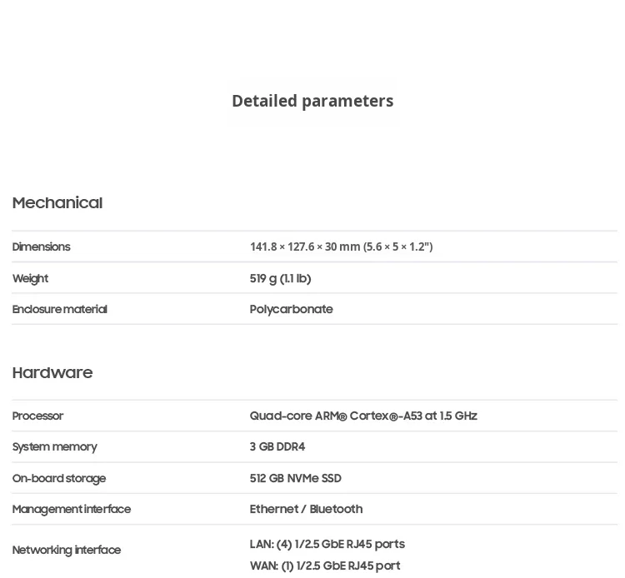
Task: Select the Ethernet / Bluetooth value
Action: pos(306,510)
